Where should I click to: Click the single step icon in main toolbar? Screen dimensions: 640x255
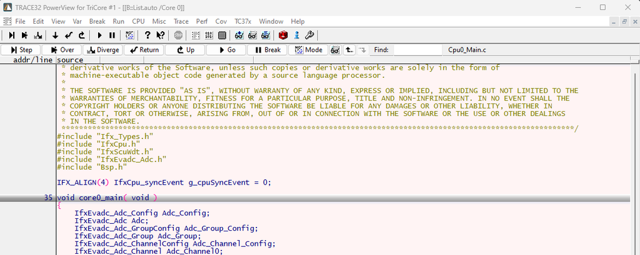pos(11,36)
